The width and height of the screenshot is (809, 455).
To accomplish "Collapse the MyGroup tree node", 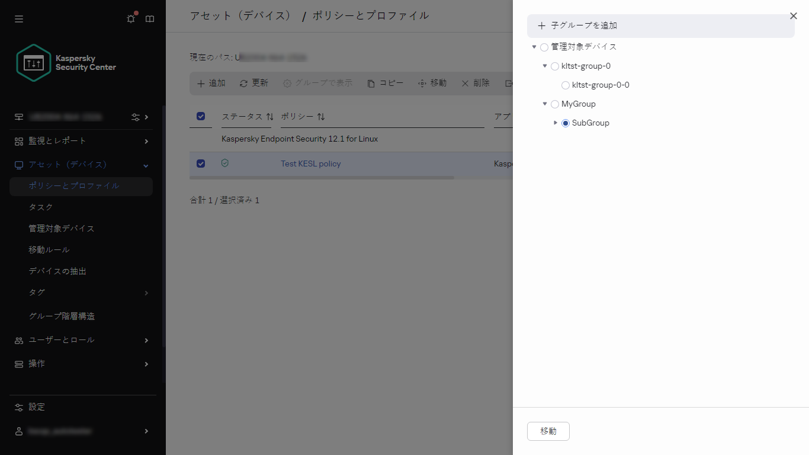I will click(544, 104).
